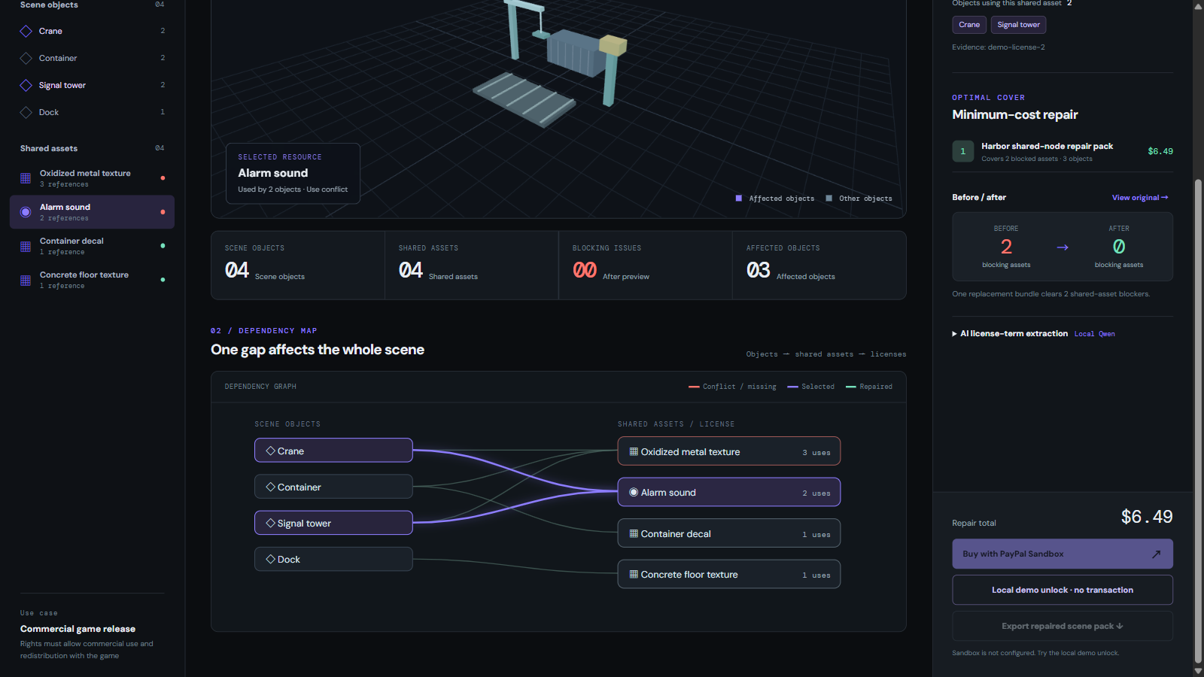Screen dimensions: 1204x677
Task: Click the 'Commercial game release' use case text
Action: [x=78, y=629]
